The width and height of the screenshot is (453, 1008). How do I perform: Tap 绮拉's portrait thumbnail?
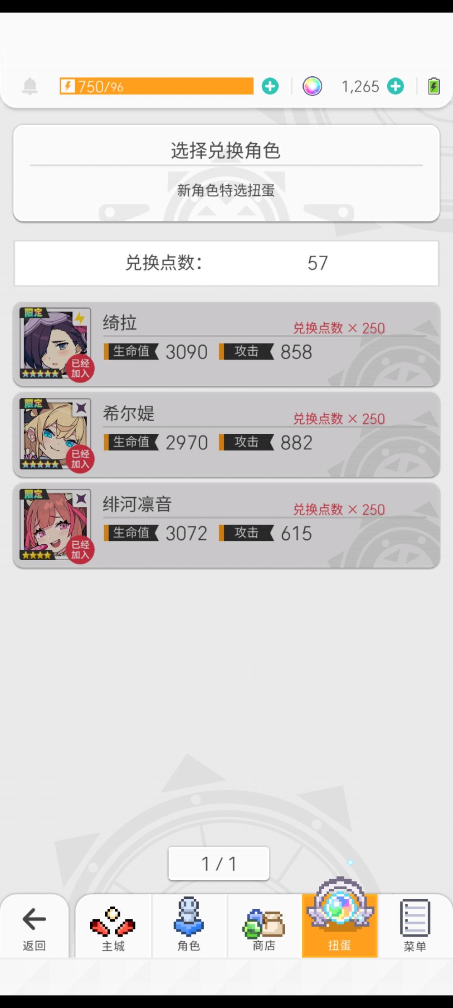[x=55, y=344]
